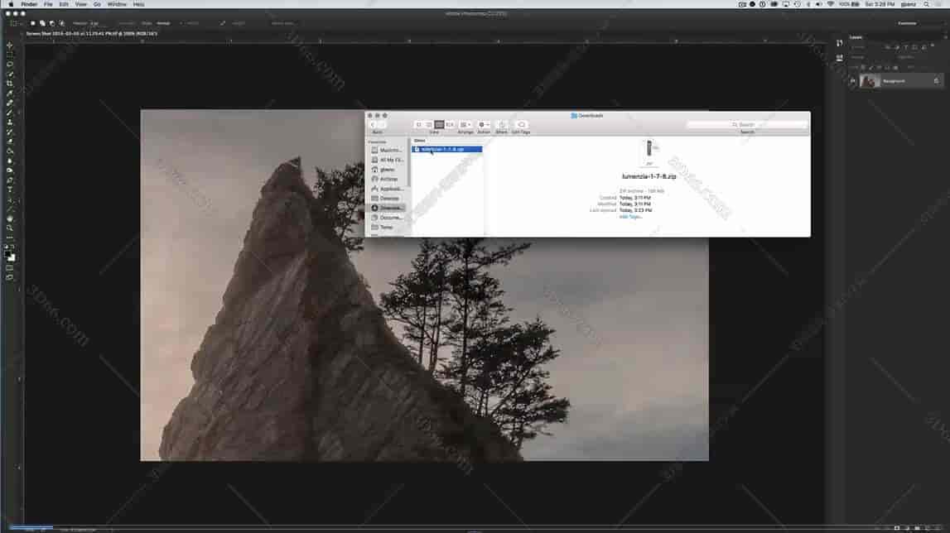Switch Finder to column view
The width and height of the screenshot is (950, 533).
(x=439, y=125)
